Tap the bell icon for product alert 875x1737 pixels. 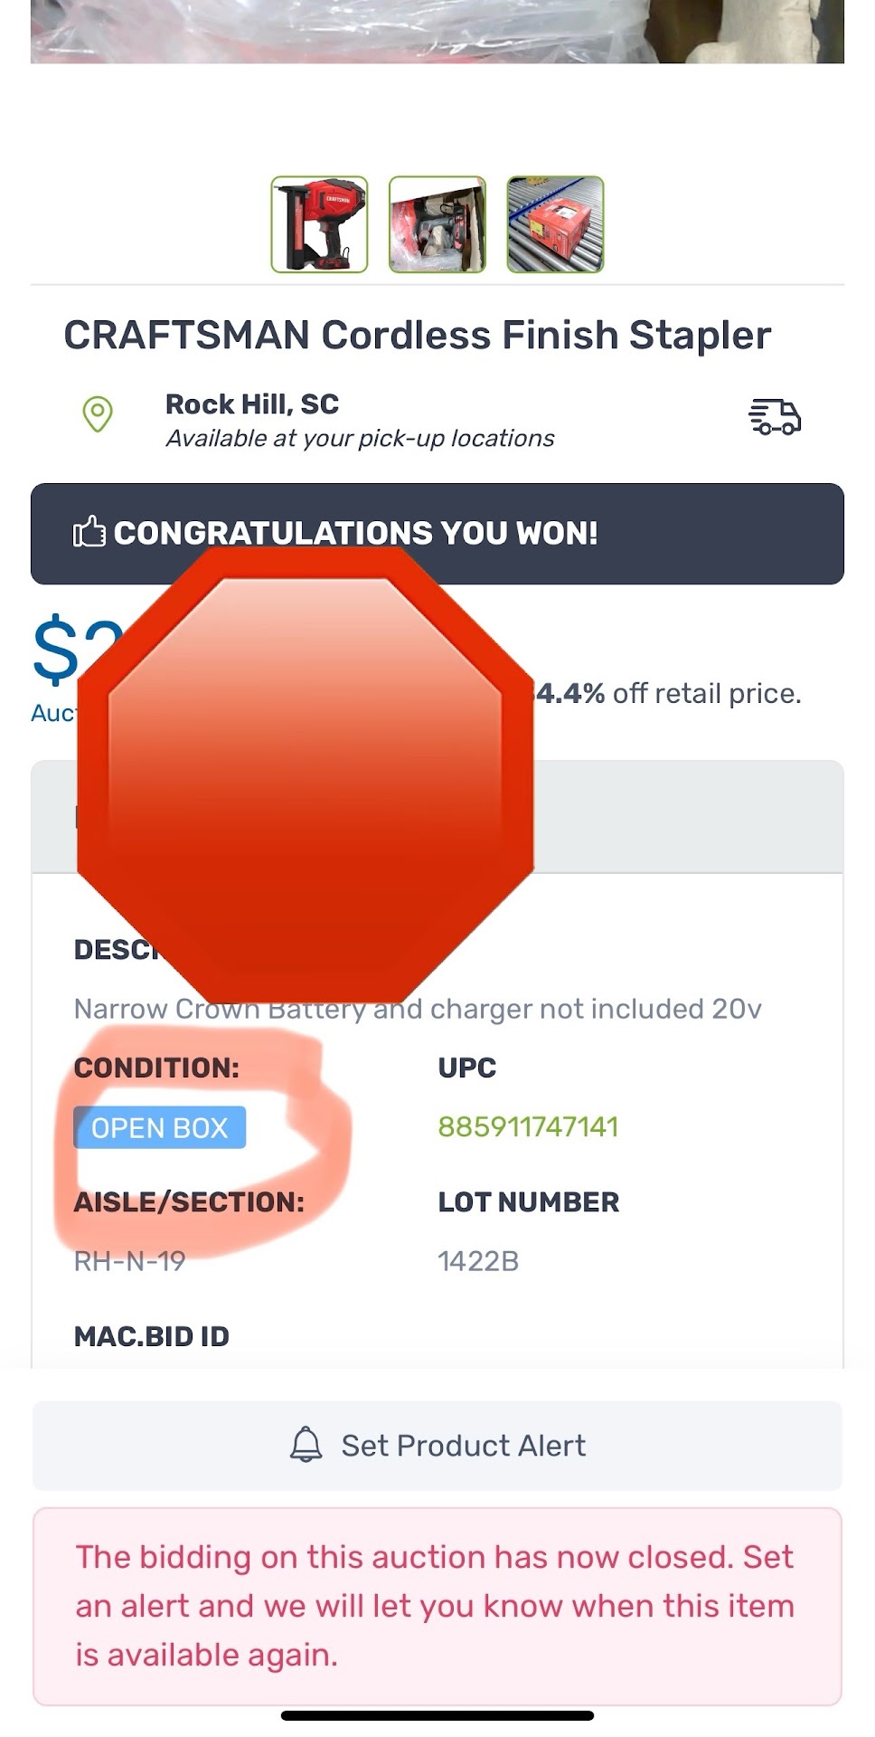point(306,1445)
